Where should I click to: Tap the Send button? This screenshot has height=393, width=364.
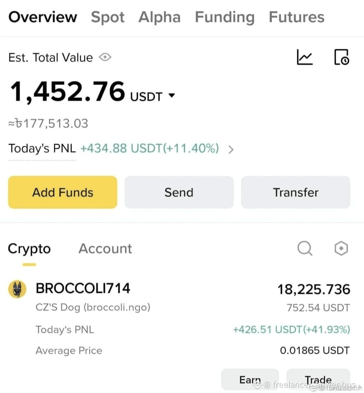click(x=179, y=192)
